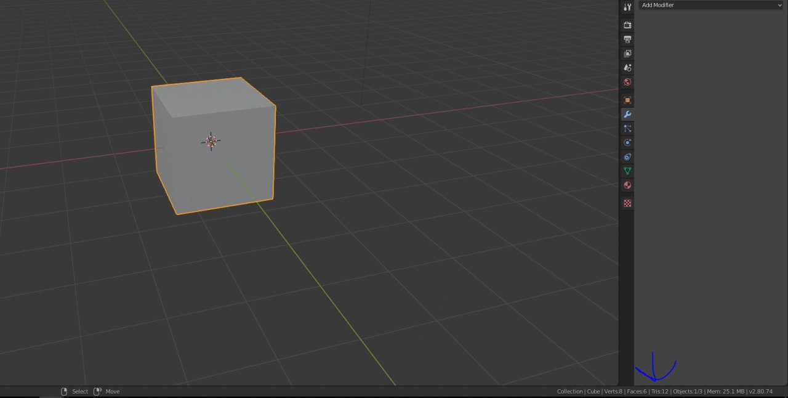Open the View Layer properties tab
788x398 pixels.
coord(627,54)
